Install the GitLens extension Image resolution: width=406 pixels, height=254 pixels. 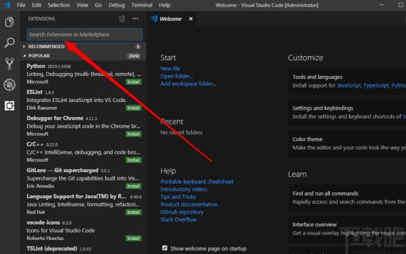click(133, 186)
